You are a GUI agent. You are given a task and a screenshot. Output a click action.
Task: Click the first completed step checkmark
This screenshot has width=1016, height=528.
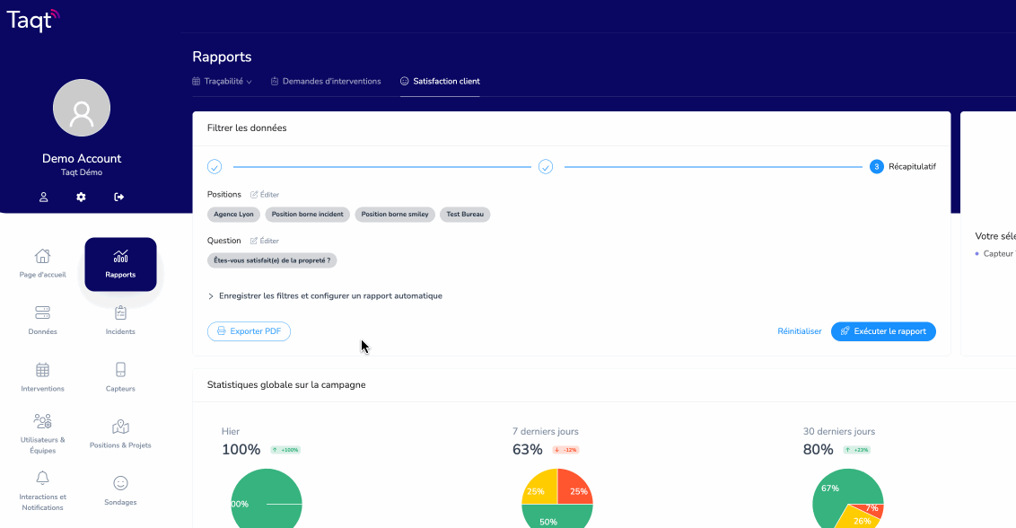click(215, 167)
